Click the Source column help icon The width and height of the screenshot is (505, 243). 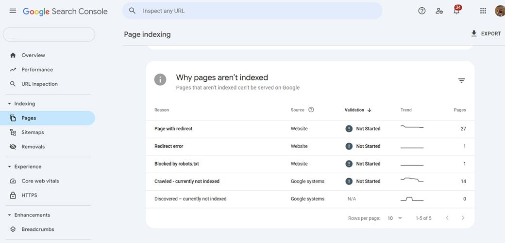[x=311, y=110]
